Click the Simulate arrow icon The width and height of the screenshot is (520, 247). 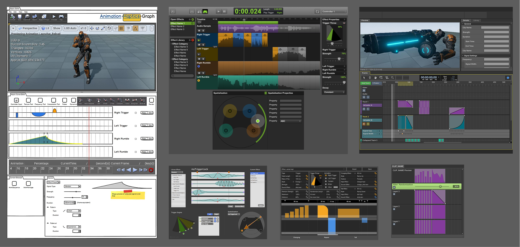point(54,17)
